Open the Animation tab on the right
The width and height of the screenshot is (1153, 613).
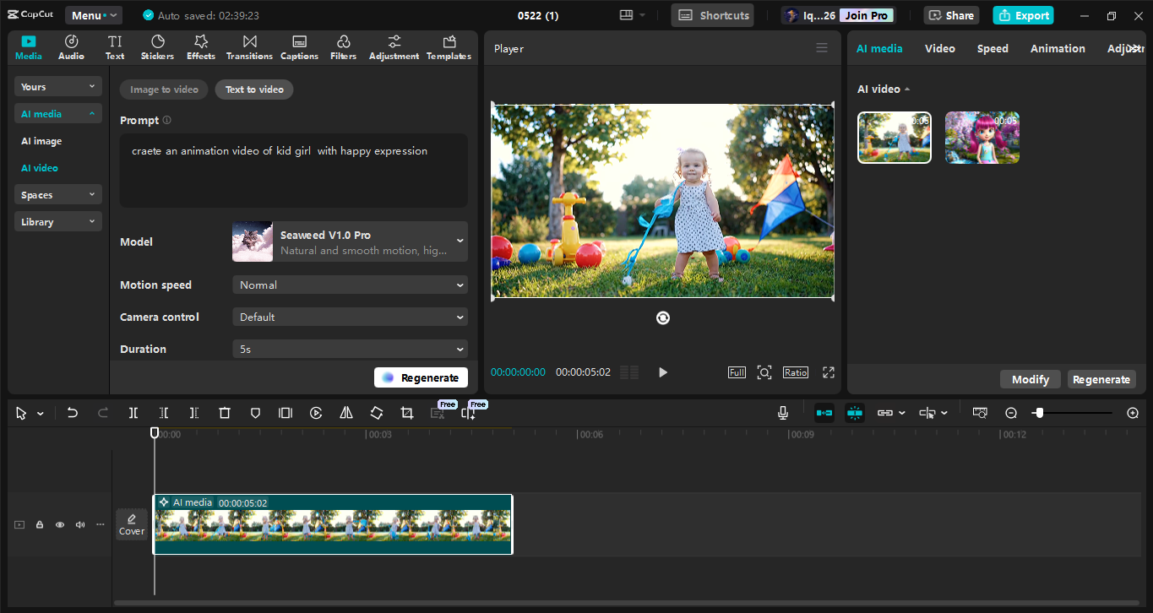tap(1057, 48)
